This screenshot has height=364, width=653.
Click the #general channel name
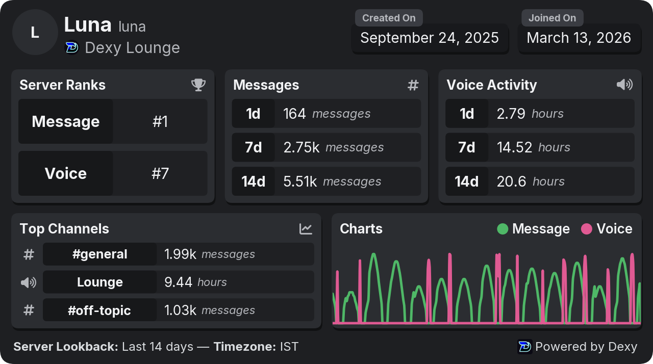[100, 254]
